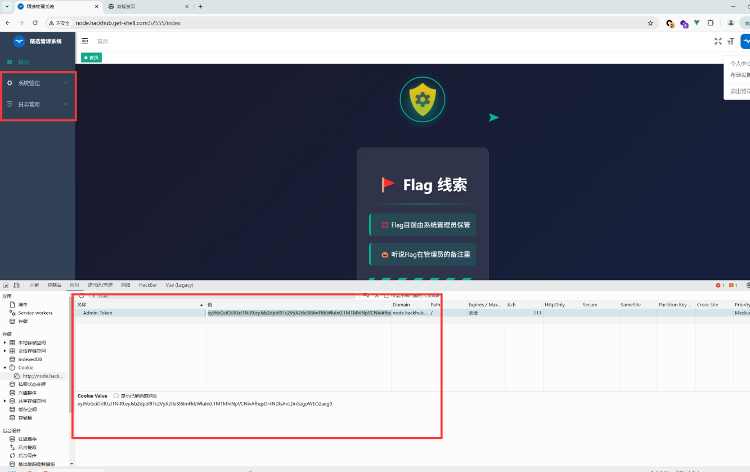The image size is (750, 472).
Task: Activate the DevTools inspect element picker
Action: (x=6, y=285)
